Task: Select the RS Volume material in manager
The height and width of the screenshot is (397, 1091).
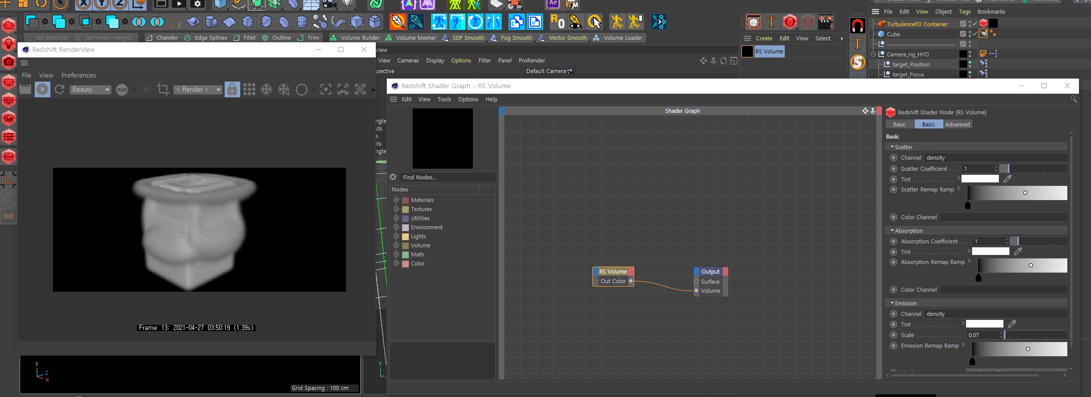Action: 747,51
